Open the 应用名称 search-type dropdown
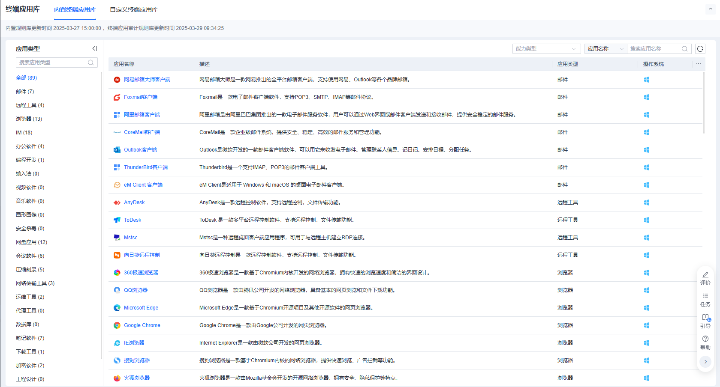The width and height of the screenshot is (720, 387). click(605, 49)
